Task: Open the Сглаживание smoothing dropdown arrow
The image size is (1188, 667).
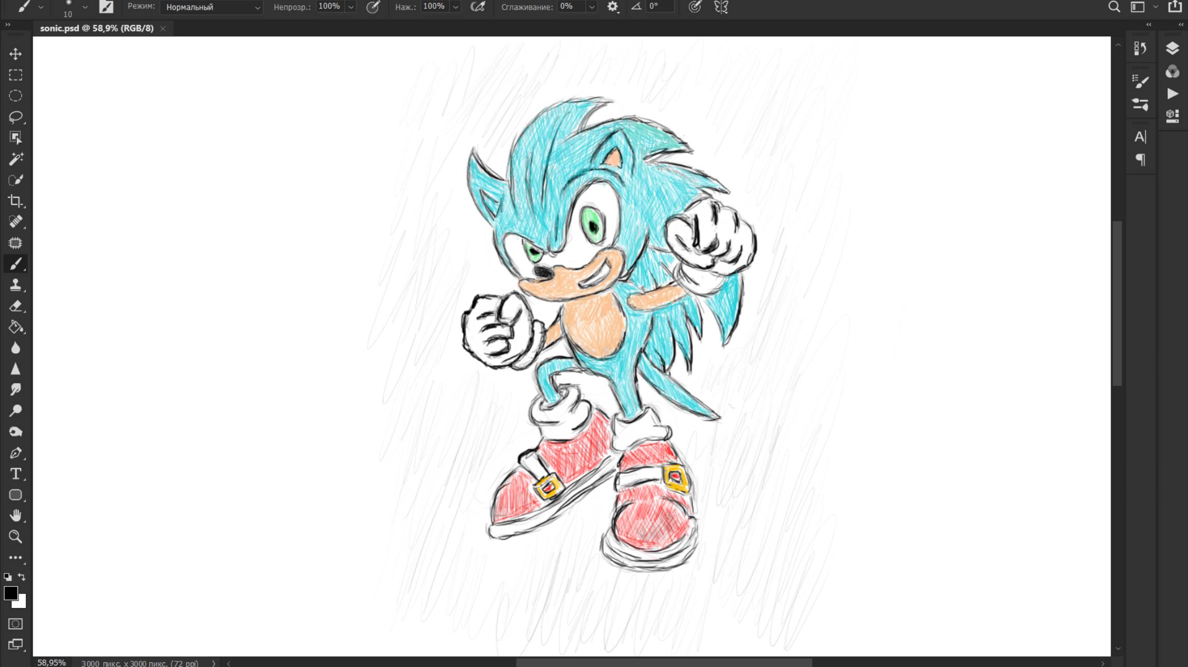Action: click(592, 7)
